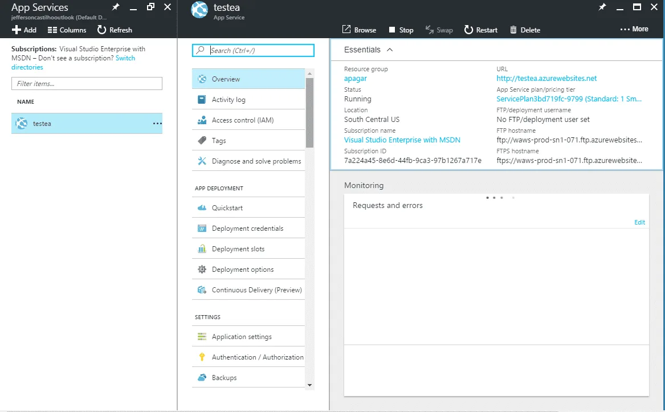Click the Stop square icon
This screenshot has height=412, width=665.
tap(392, 30)
